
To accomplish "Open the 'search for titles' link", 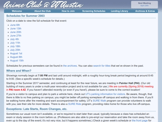I will click(x=102, y=66).
